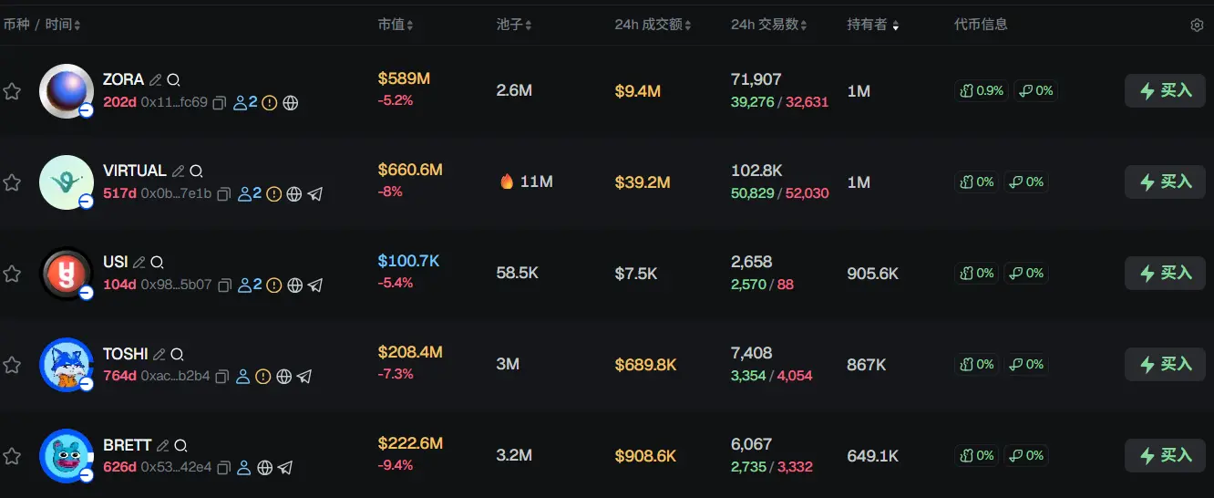Click 买入 button for VIRTUAL
This screenshot has height=498, width=1214.
tap(1165, 182)
